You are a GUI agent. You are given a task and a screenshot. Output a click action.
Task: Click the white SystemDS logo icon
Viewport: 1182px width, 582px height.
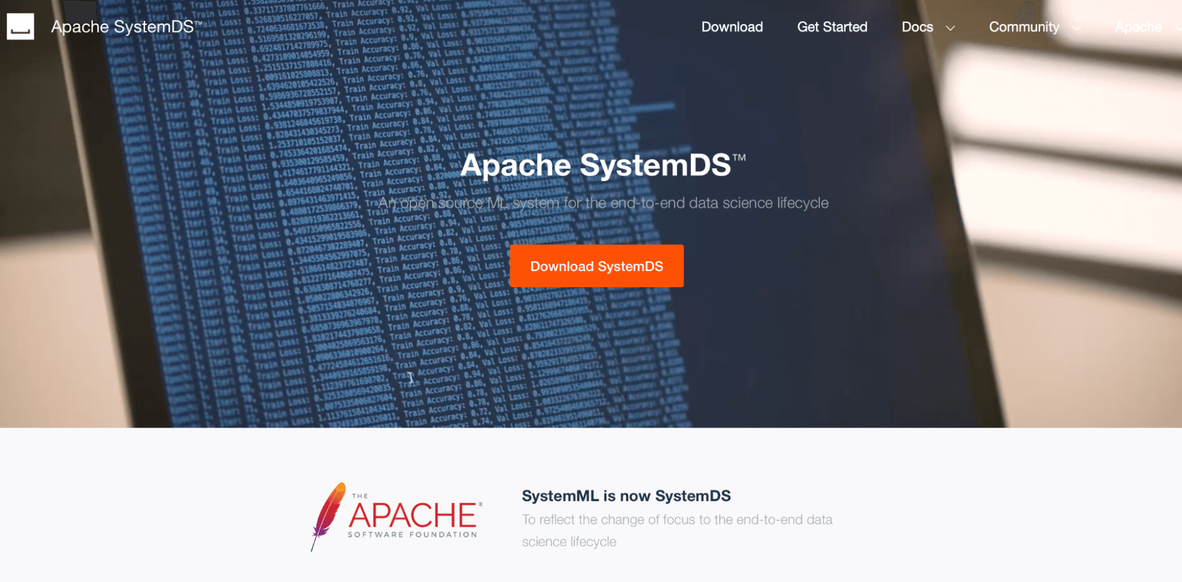[21, 26]
